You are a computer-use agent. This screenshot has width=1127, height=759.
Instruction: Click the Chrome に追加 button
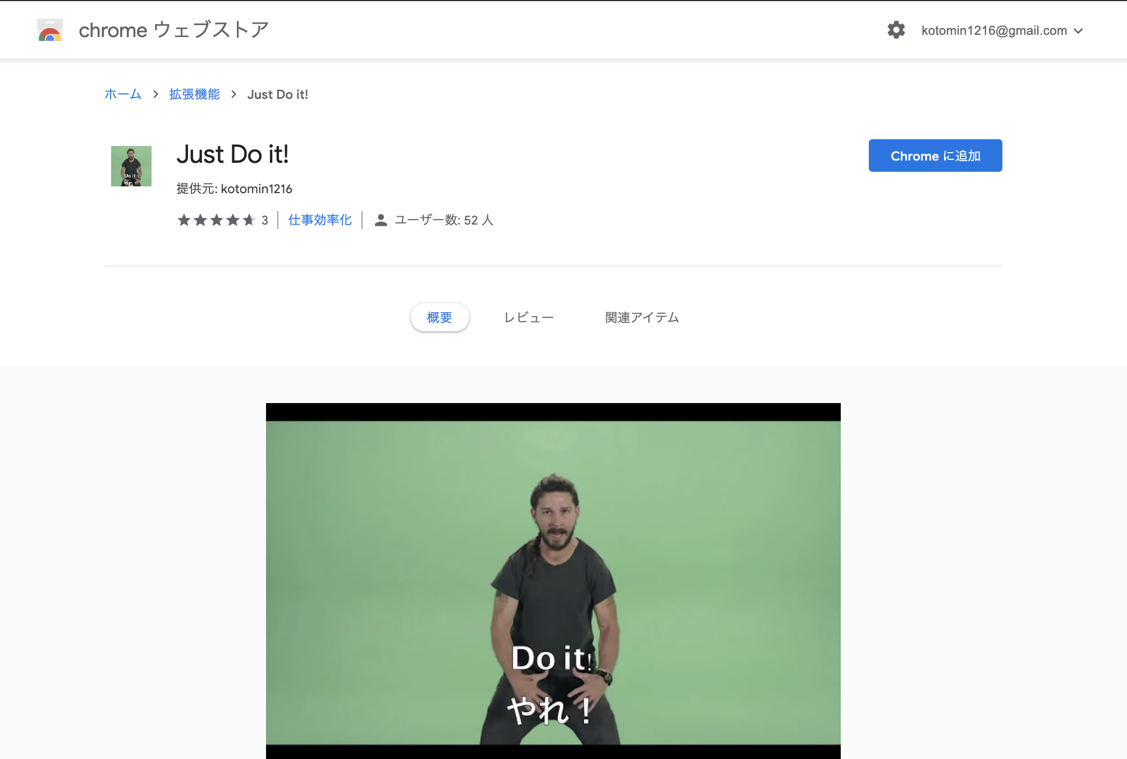(935, 156)
